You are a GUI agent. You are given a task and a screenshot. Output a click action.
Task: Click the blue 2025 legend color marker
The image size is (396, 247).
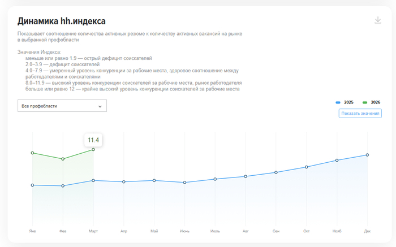pyautogui.click(x=338, y=102)
